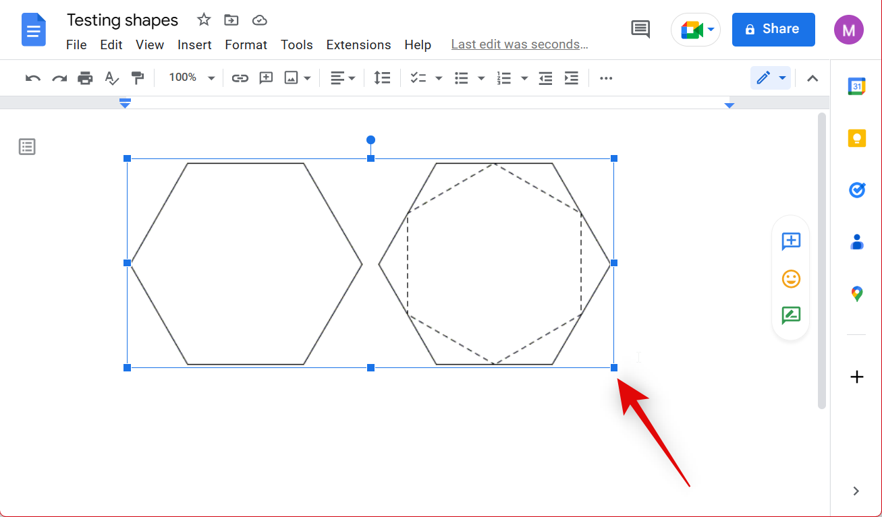Open line and paragraph spacing
Image resolution: width=882 pixels, height=517 pixels.
[383, 78]
